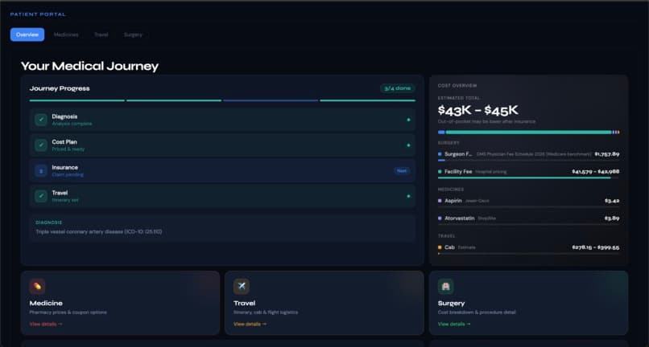Viewport: 649px width, 347px height.
Task: Switch to the Surgery tab
Action: (133, 35)
